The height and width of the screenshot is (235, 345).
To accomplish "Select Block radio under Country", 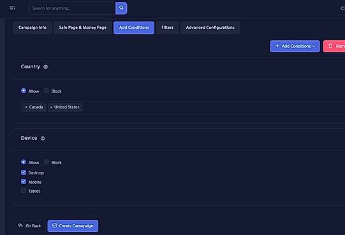I will [47, 91].
